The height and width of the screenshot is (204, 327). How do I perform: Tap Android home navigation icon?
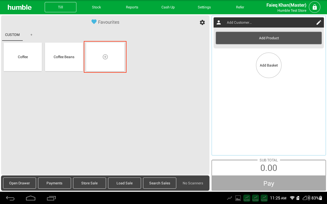pos(31,198)
